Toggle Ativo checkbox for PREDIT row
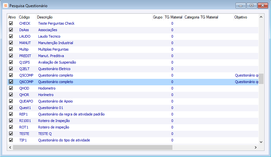The height and width of the screenshot is (157, 271). coord(11,56)
